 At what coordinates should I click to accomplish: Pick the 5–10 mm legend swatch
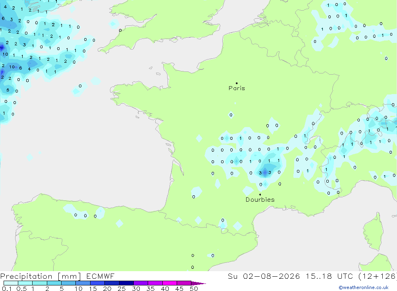point(69,283)
